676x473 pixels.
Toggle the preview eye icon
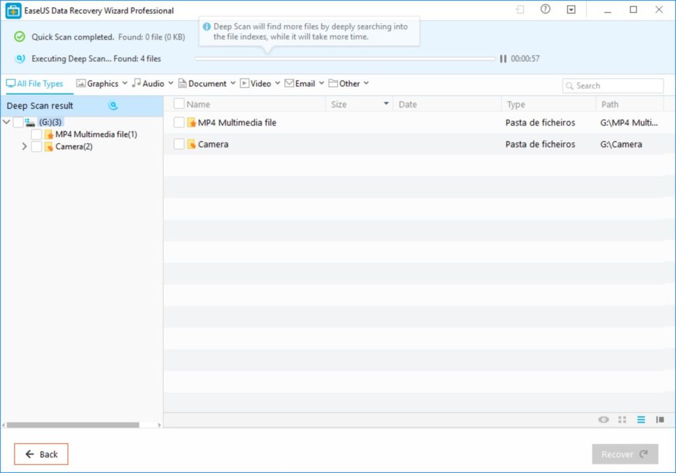pyautogui.click(x=603, y=420)
